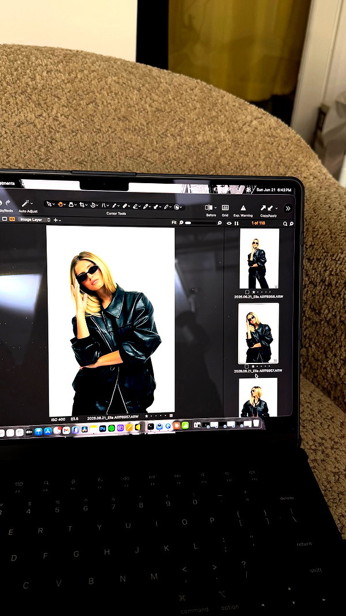The image size is (346, 616).
Task: Open the Auto Adjust dropdown arrow
Action: (31, 203)
